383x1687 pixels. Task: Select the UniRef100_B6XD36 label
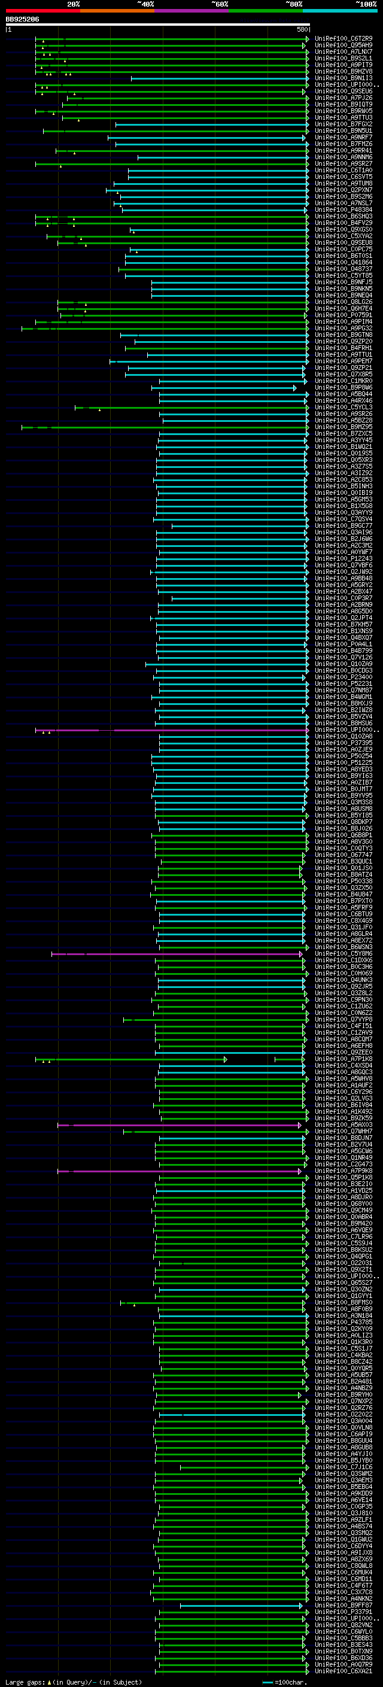(344, 1658)
